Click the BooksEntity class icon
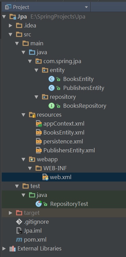 coord(52,79)
